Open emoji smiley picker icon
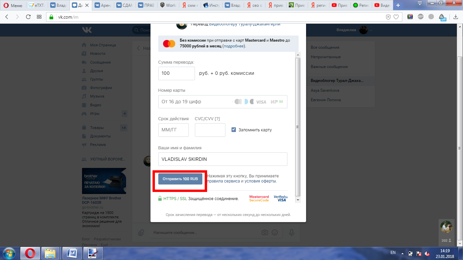Image resolution: width=463 pixels, height=260 pixels. pos(275,233)
